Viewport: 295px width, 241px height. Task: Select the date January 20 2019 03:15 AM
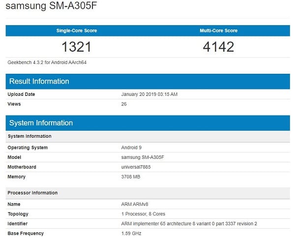point(149,94)
